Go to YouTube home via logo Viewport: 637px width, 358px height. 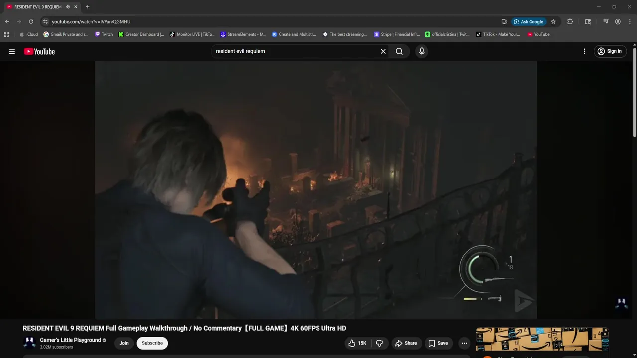click(x=39, y=51)
